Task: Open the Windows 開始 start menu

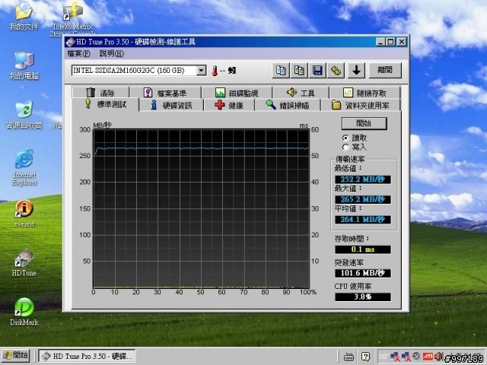Action: (x=15, y=356)
